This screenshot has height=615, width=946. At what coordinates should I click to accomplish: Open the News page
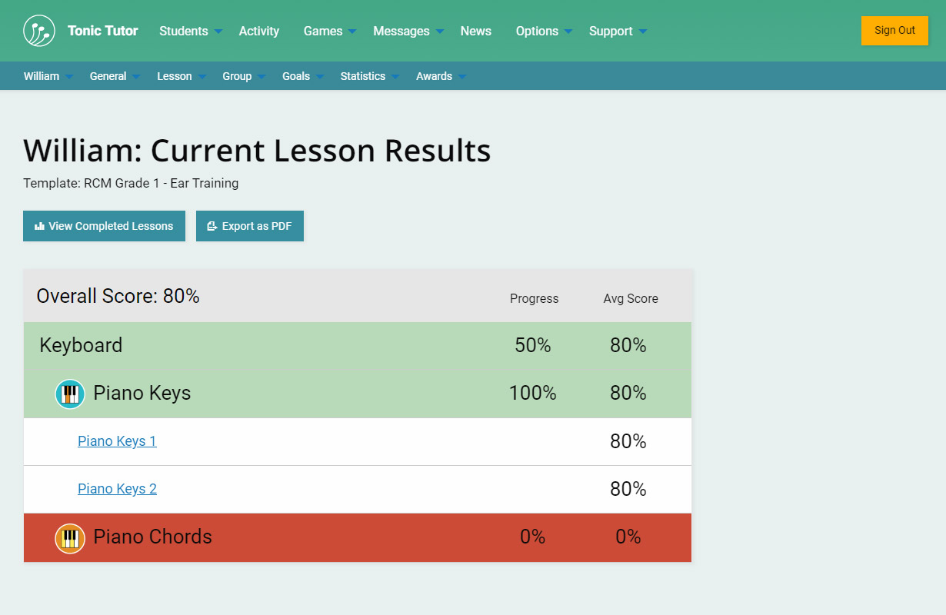[x=476, y=32]
